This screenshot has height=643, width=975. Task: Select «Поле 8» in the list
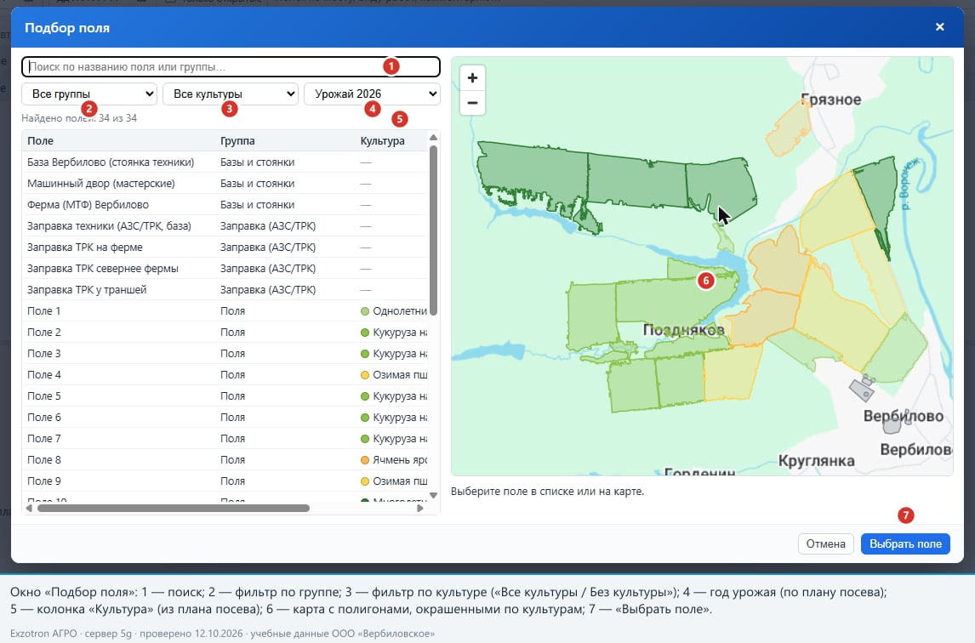click(x=225, y=459)
